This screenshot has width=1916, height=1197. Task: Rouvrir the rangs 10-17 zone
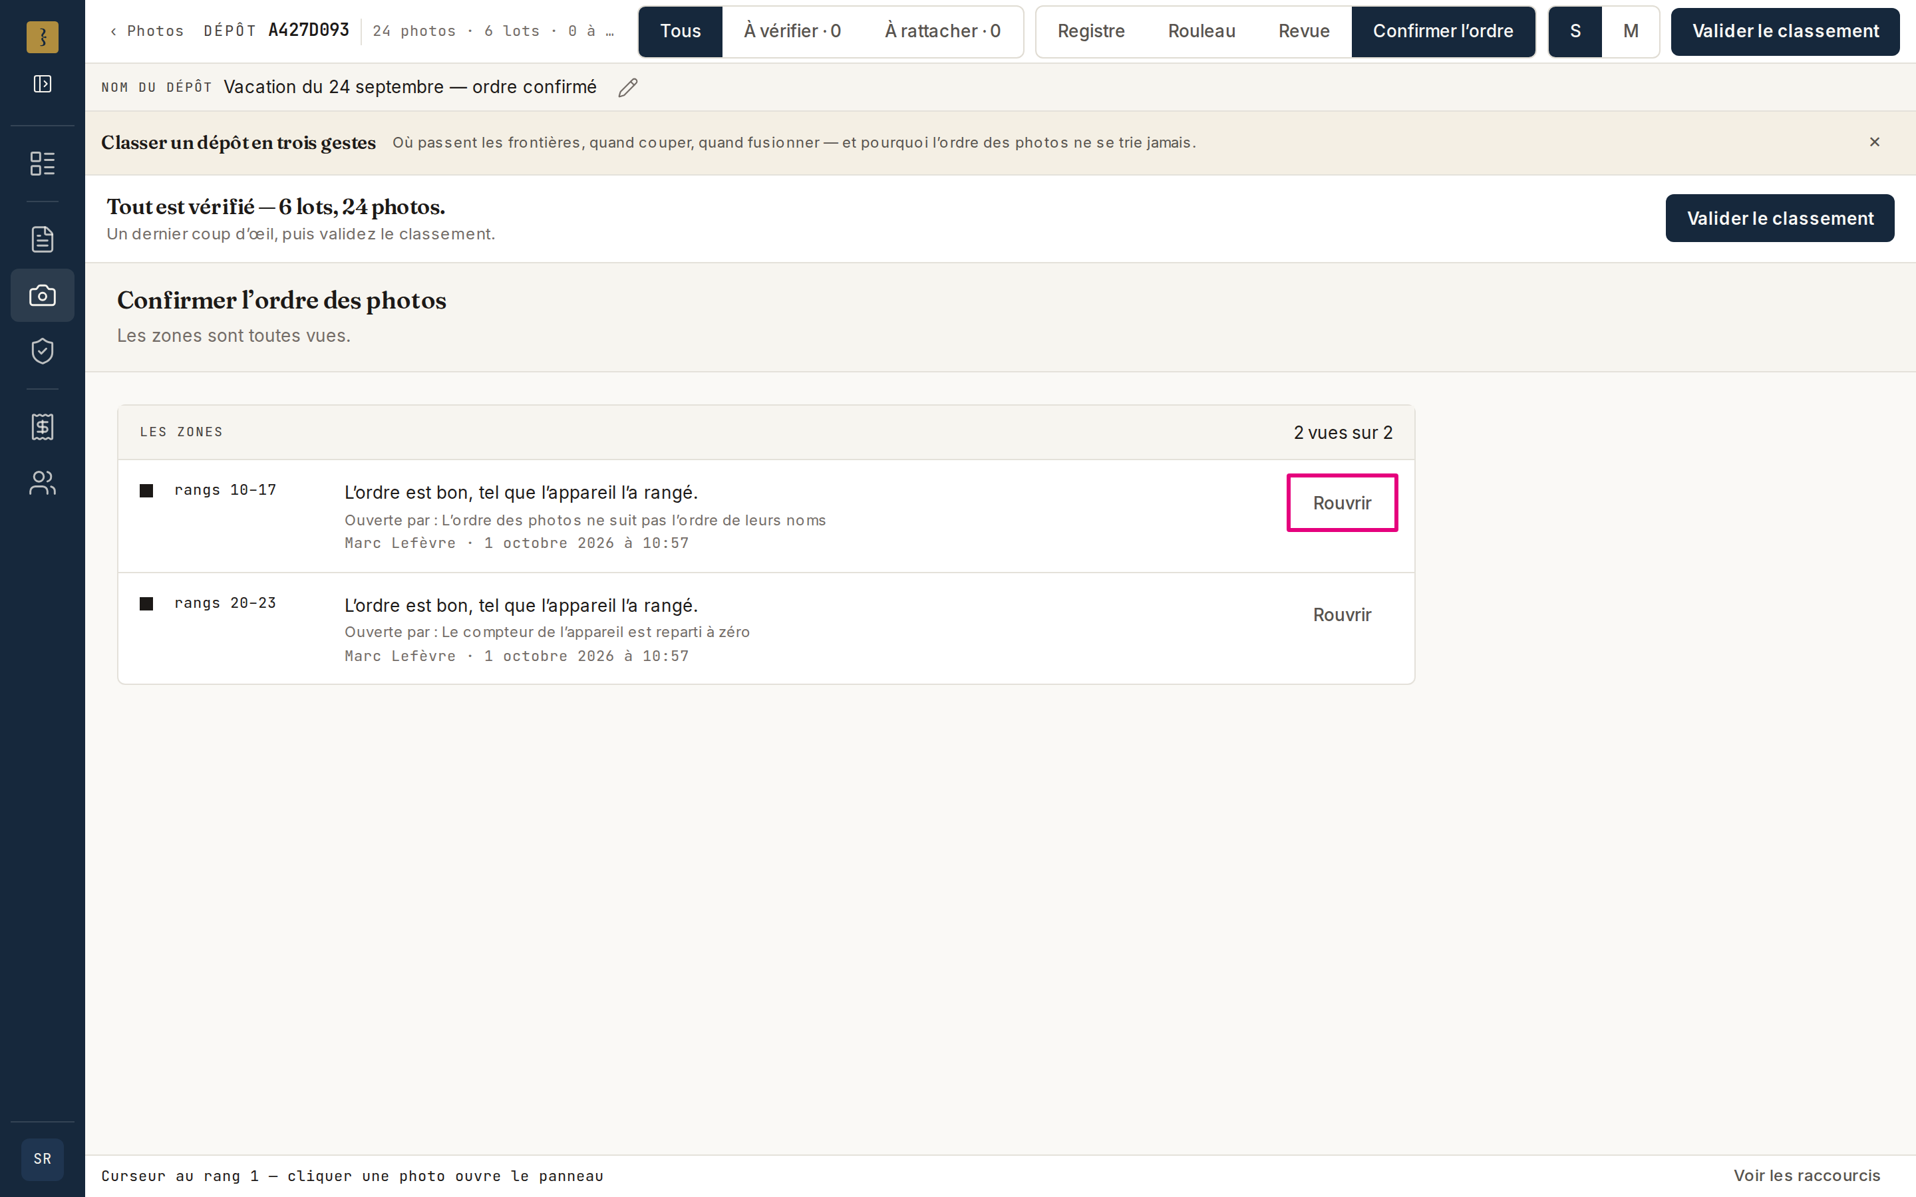point(1341,503)
